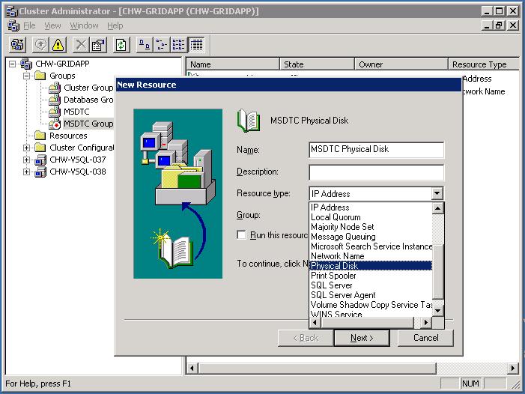Select Physical Disk in dropdown list
Viewport: 525px width, 394px height.
tap(371, 266)
